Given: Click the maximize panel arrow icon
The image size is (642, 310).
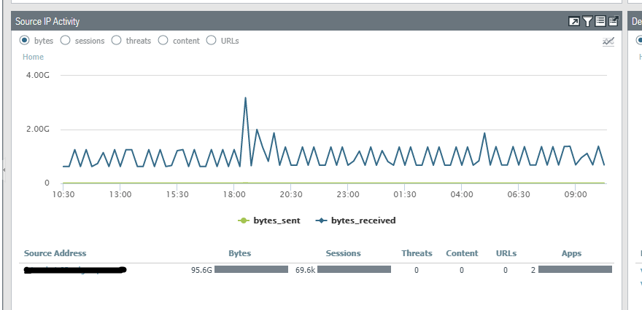Looking at the screenshot, I should point(574,22).
